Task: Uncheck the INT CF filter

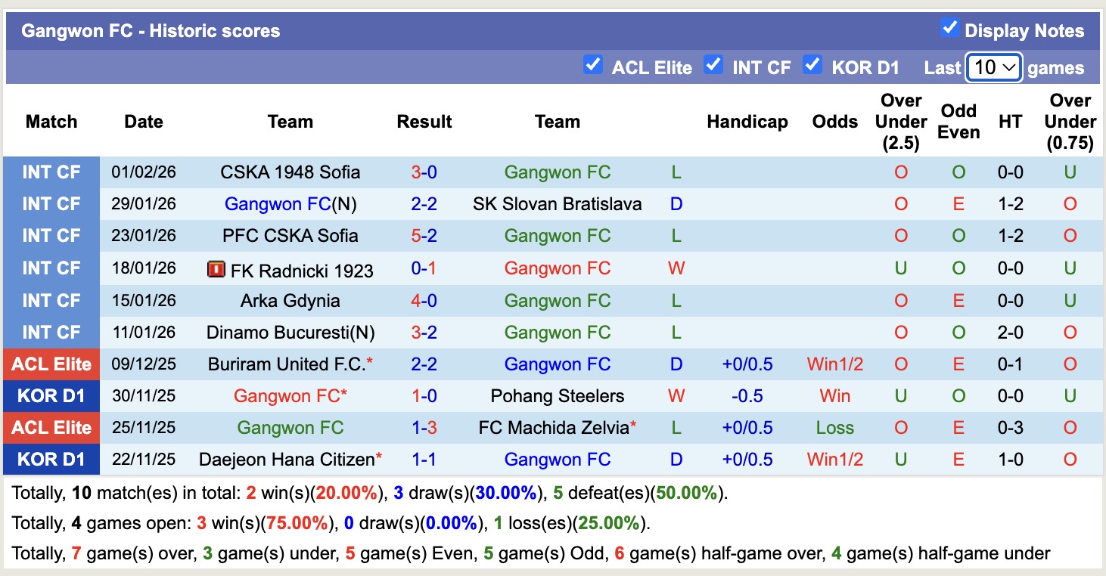Action: tap(713, 65)
